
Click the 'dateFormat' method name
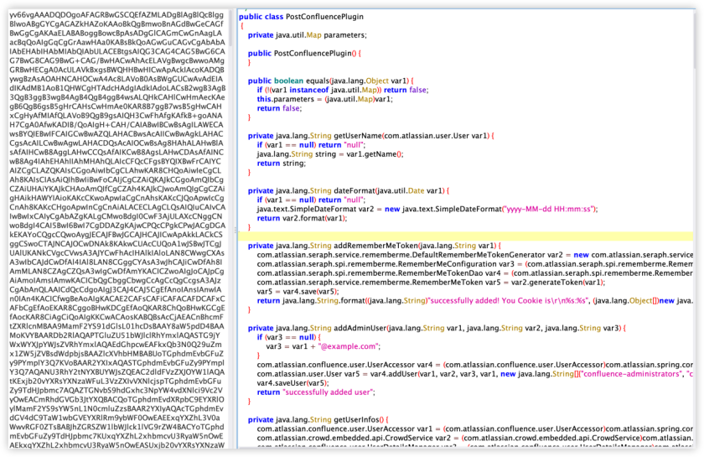point(355,190)
